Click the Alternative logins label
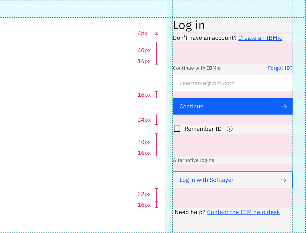This screenshot has width=306, height=233. pos(193,160)
